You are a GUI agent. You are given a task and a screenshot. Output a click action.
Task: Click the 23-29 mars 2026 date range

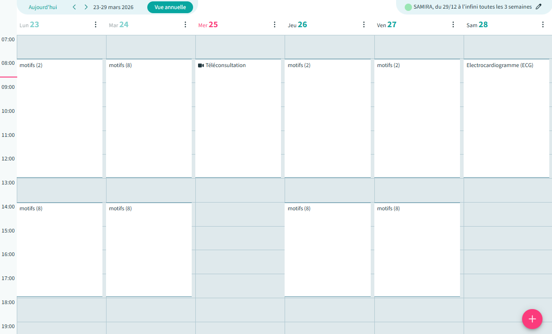[x=113, y=7]
